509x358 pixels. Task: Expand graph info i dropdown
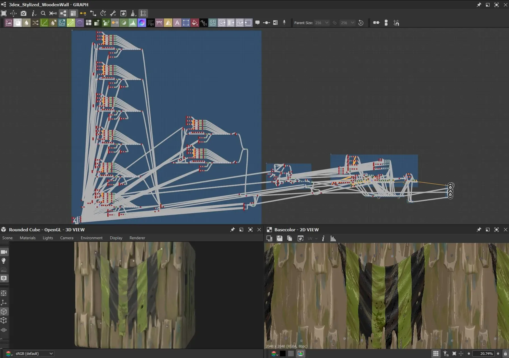click(34, 13)
